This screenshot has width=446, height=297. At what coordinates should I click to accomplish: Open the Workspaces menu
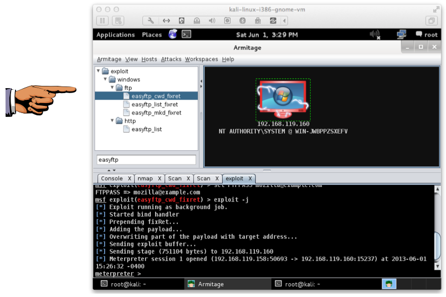coord(201,59)
